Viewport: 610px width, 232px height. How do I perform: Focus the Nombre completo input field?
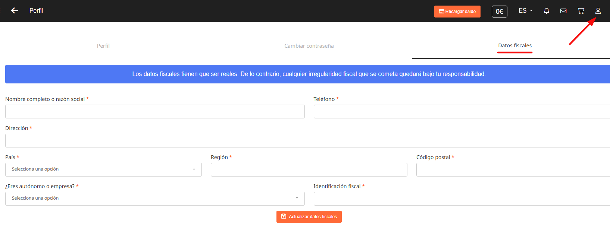pyautogui.click(x=155, y=111)
